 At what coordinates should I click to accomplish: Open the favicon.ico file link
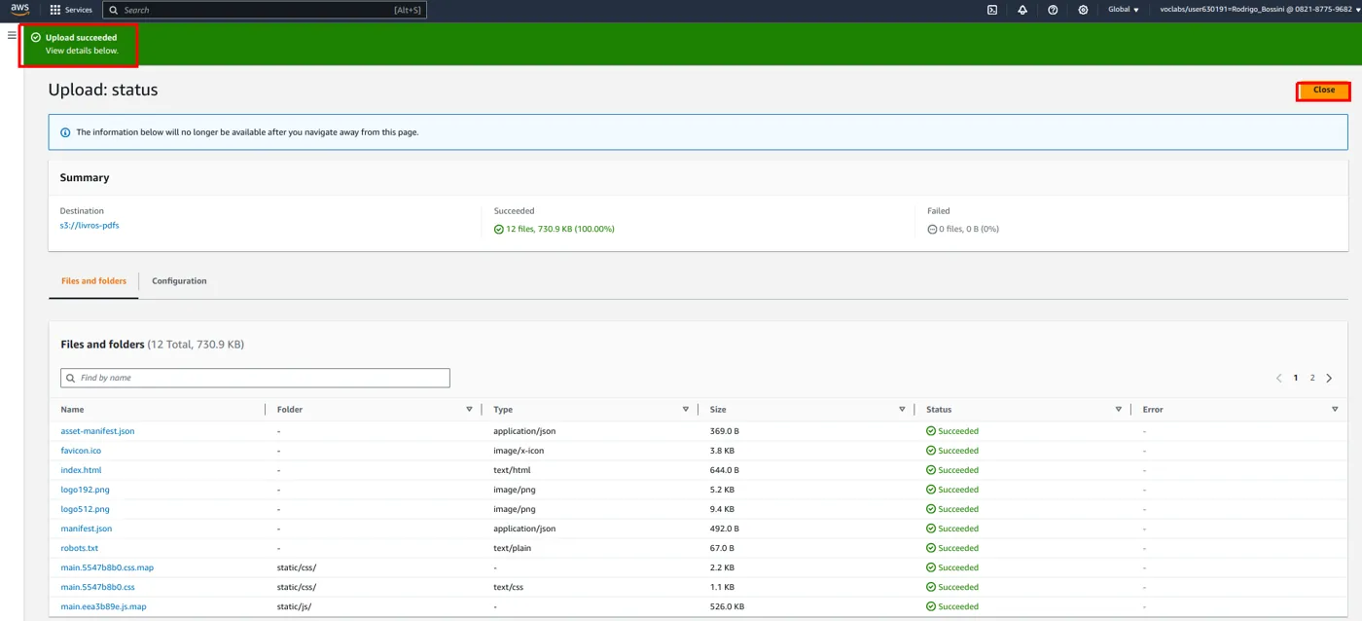(81, 451)
